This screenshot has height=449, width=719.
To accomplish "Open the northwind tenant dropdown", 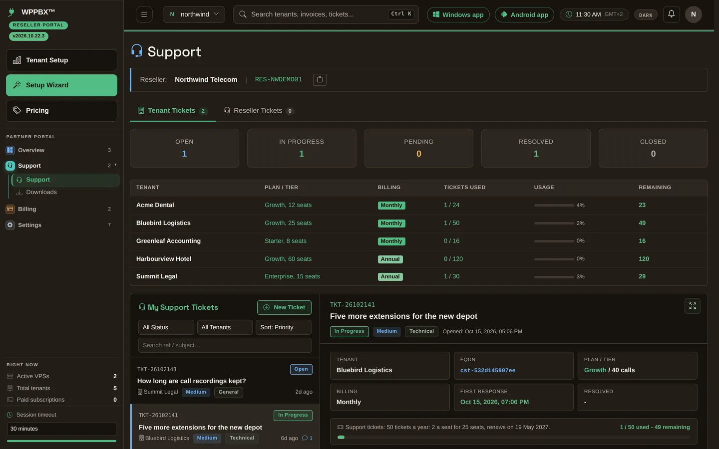I will (194, 14).
